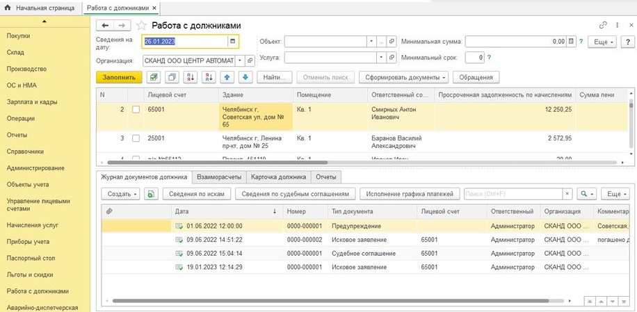Click the Поиск (Ctrl+F) search field
The width and height of the screenshot is (637, 312).
513,194
